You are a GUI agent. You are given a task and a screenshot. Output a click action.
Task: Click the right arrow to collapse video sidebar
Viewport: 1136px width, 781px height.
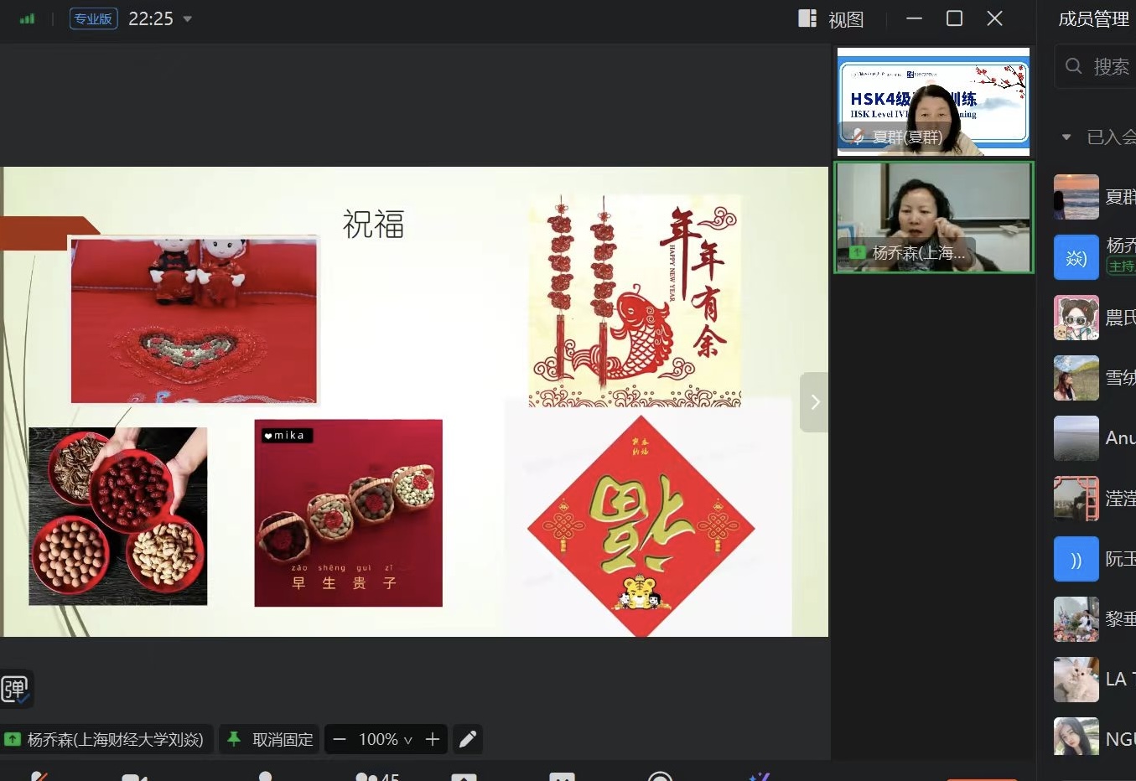(815, 402)
